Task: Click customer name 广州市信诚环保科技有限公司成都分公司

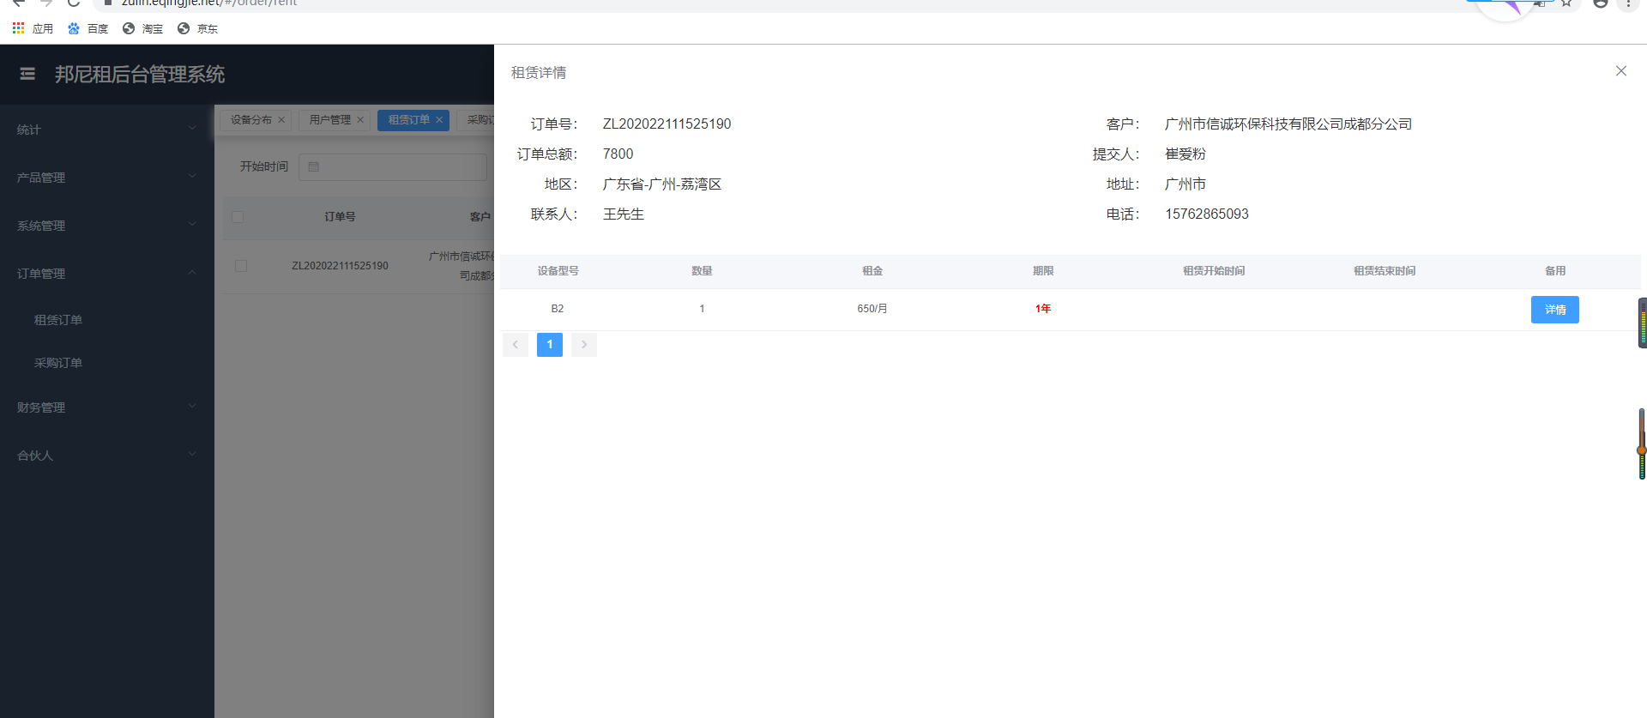Action: click(1288, 124)
